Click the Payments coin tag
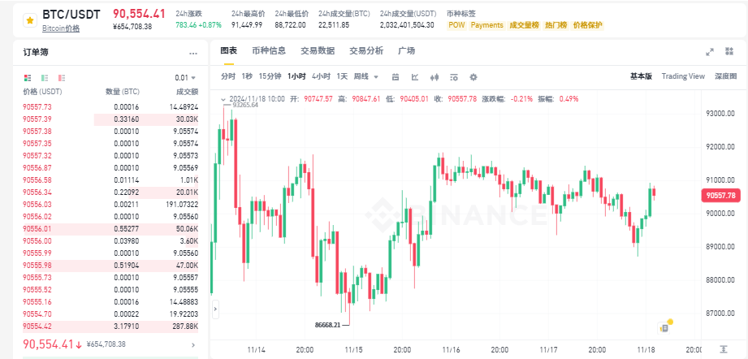748x359 pixels. click(x=487, y=25)
